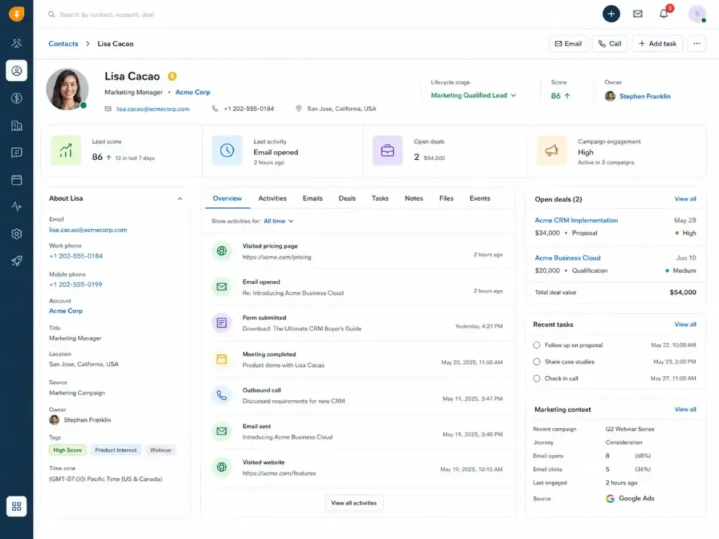Click View all activities button
This screenshot has width=719, height=539.
[x=354, y=503]
